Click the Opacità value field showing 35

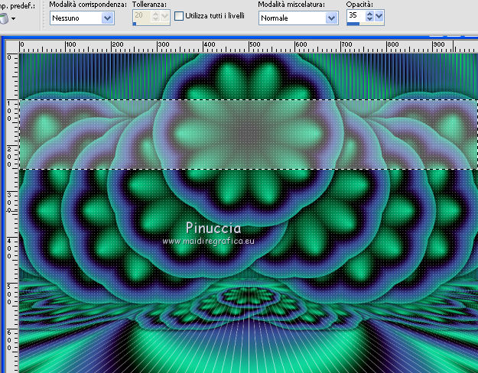[x=355, y=15]
